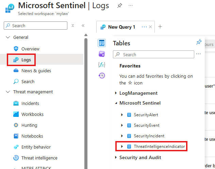The image size is (215, 169).
Task: Open the Overview page
Action: (30, 49)
